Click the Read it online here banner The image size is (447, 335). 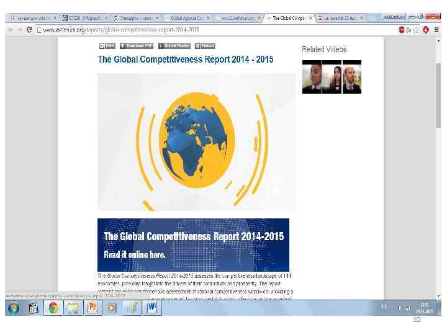point(193,245)
